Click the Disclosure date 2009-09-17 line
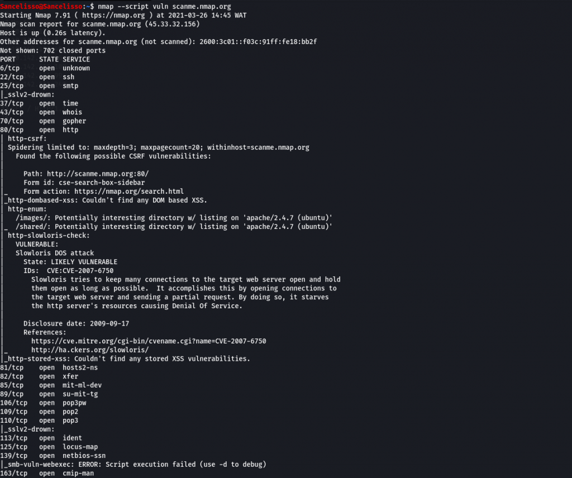This screenshot has height=478, width=572. [76, 323]
